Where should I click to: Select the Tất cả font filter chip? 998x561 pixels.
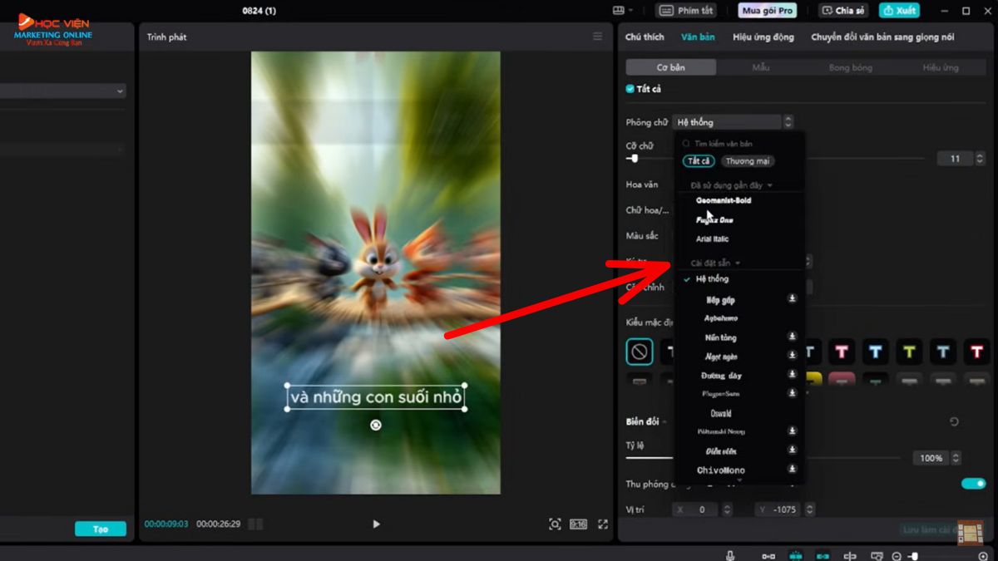tap(699, 161)
